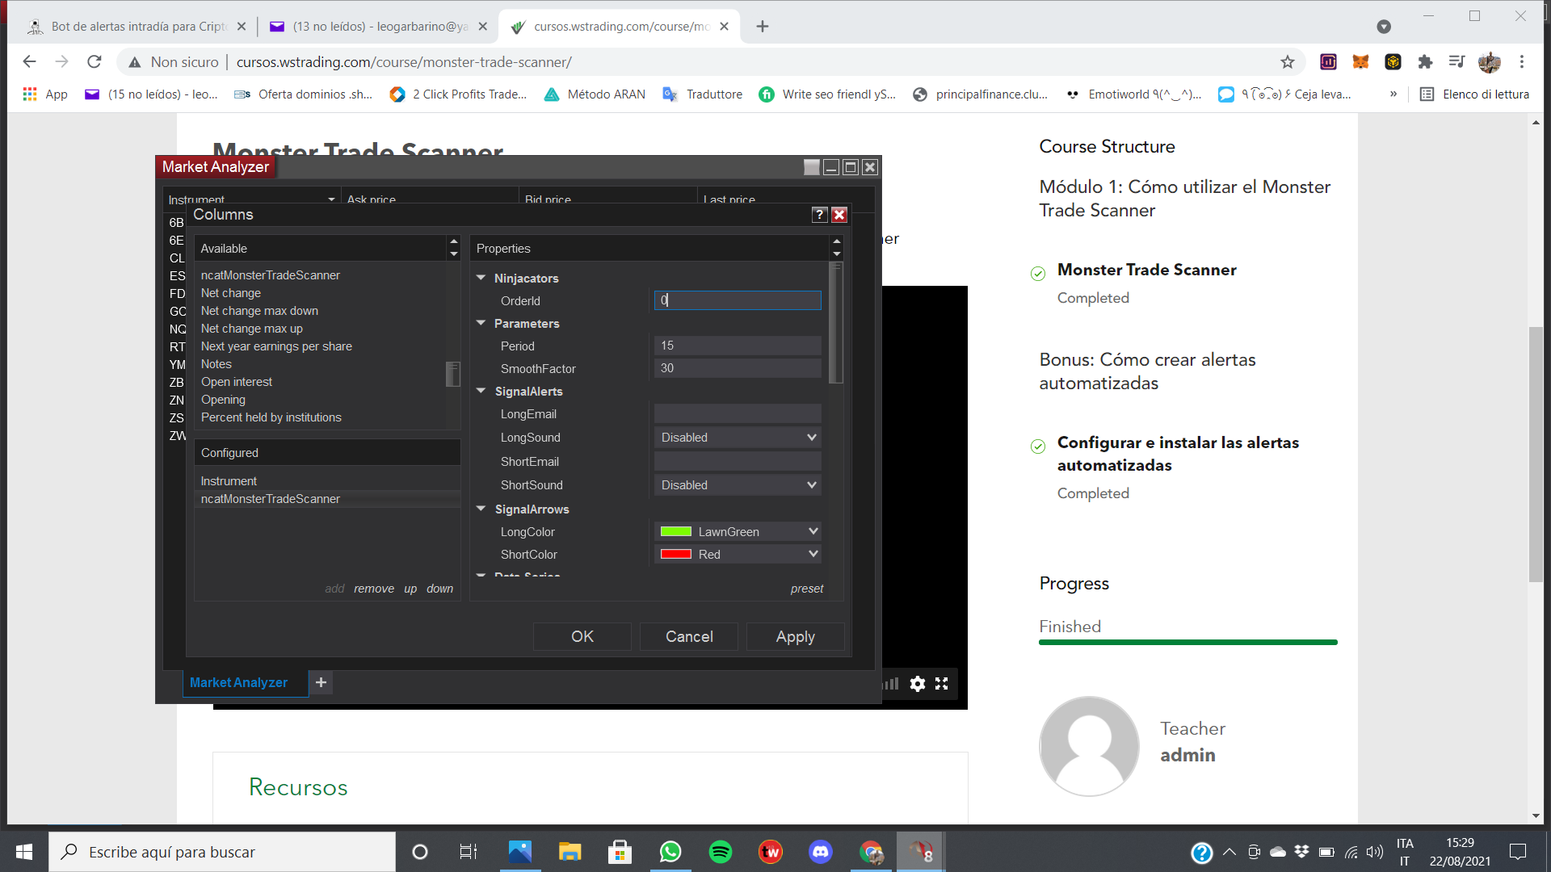
Task: Click the Apply button
Action: [x=795, y=637]
